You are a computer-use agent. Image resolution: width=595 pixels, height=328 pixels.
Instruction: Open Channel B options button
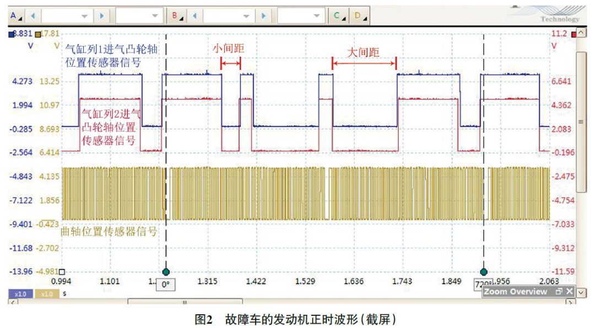pos(177,16)
